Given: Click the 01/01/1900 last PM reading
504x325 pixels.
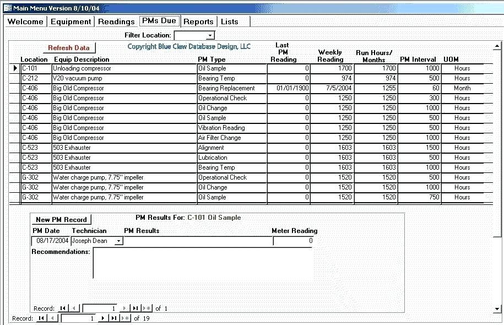Looking at the screenshot, I should point(289,88).
